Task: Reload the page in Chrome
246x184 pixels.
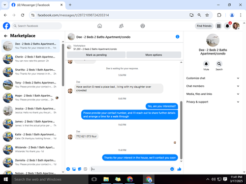Action: (x=23, y=15)
